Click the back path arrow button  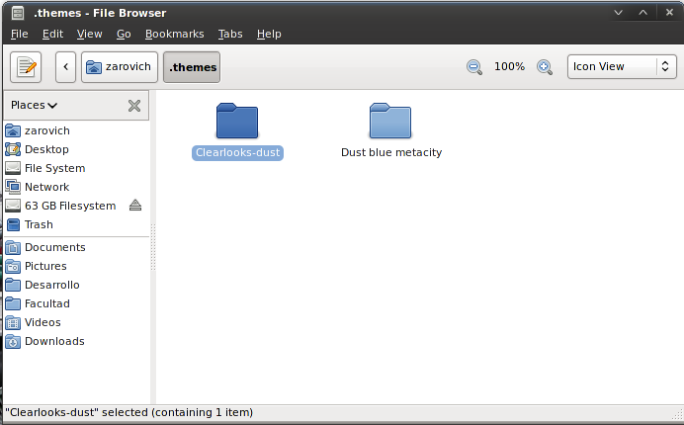[66, 67]
